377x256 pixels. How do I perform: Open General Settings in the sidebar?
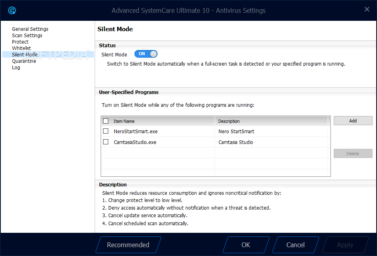pyautogui.click(x=30, y=29)
